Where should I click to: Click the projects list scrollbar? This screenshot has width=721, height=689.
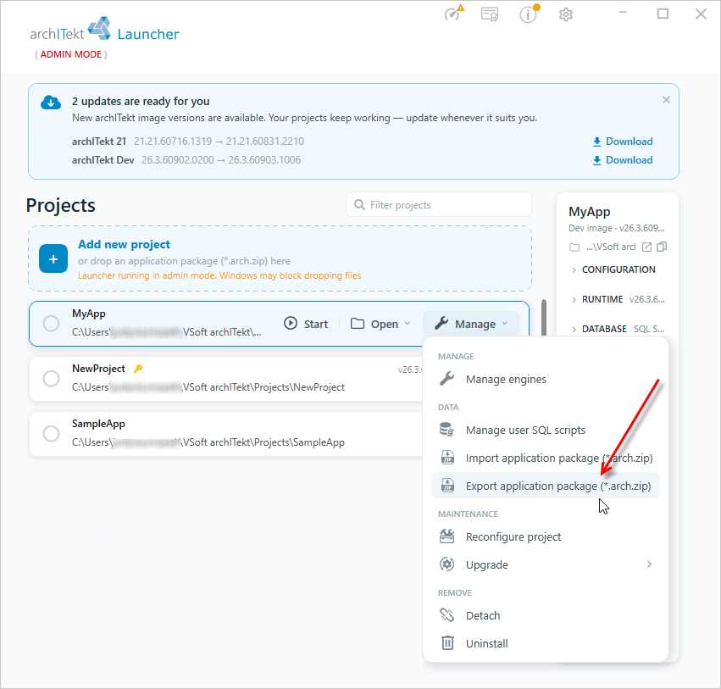544,317
